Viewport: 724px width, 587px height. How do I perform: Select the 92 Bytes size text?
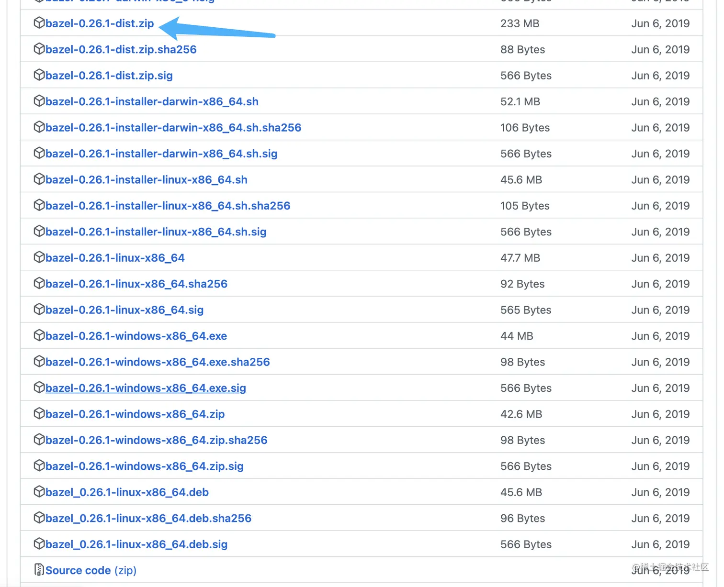[x=522, y=284]
